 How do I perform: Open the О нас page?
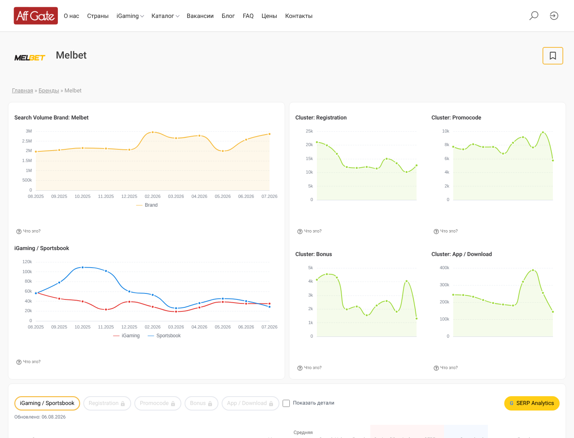coord(71,16)
